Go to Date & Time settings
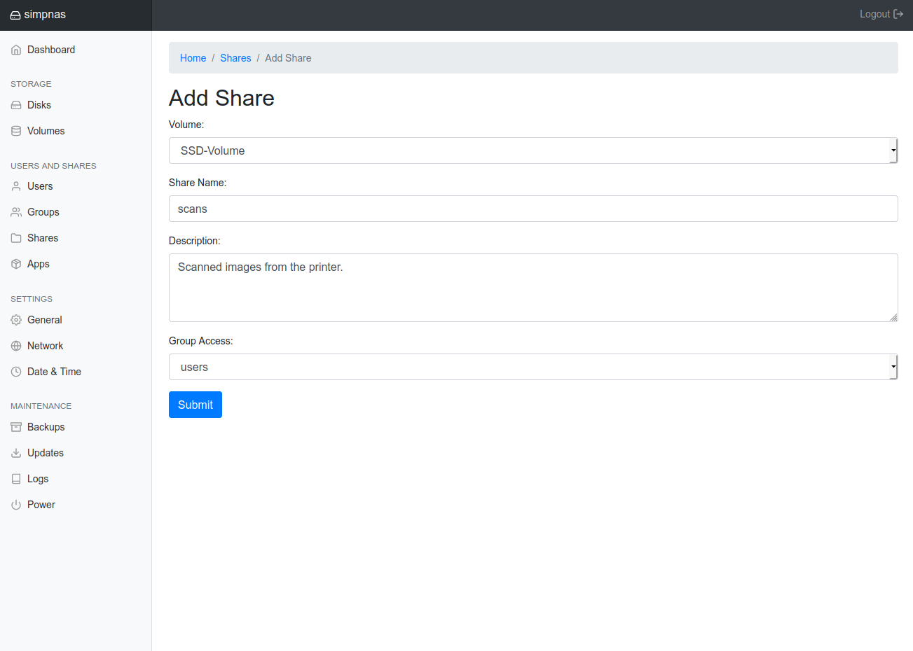This screenshot has width=913, height=651. 54,372
